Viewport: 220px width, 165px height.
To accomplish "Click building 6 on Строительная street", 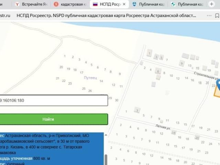I will pyautogui.click(x=158, y=71).
